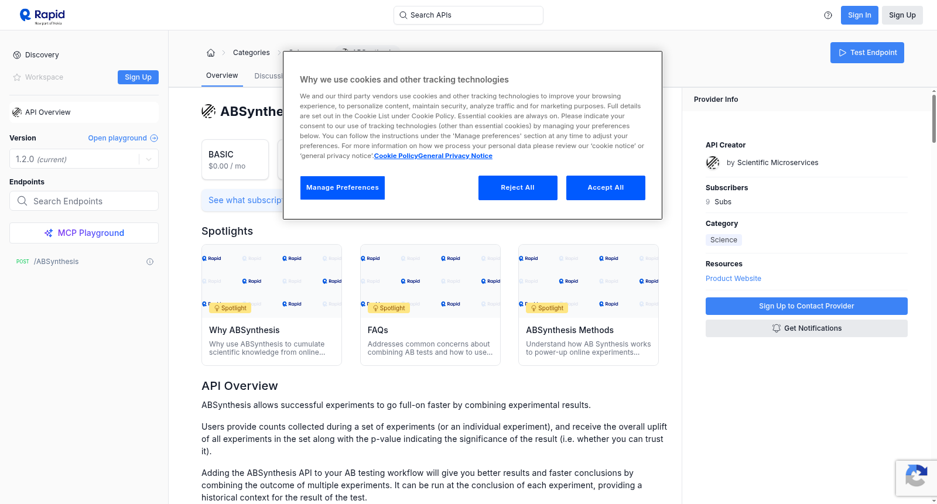
Task: Click the Workspace sidebar item
Action: (38, 77)
